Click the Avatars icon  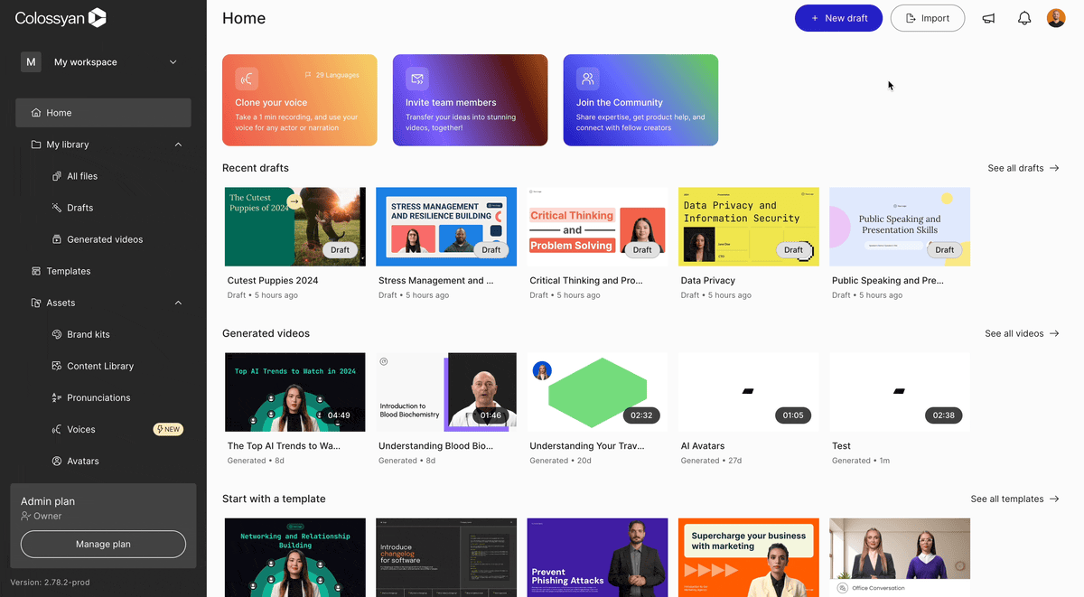coord(57,461)
